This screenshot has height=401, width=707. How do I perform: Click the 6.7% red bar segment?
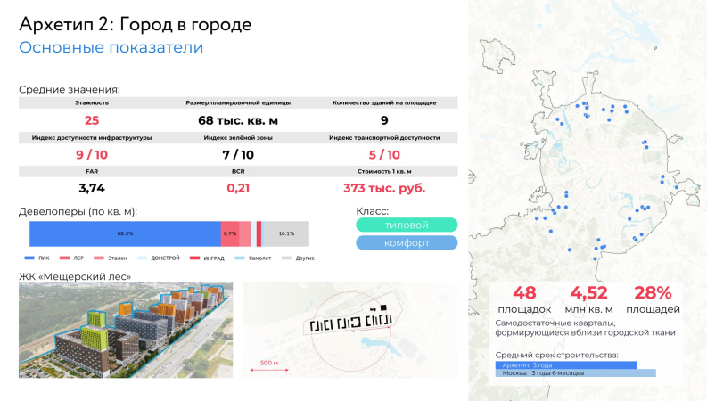coord(229,233)
